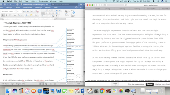Screen dimensions: 170x95
Task: Click paragraph borders icon
Action: (x=47, y=16)
